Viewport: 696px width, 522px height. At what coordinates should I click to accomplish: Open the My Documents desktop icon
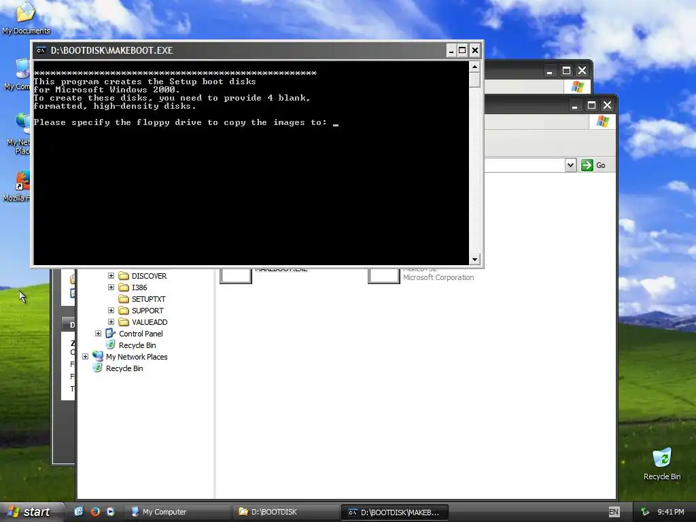(x=26, y=18)
